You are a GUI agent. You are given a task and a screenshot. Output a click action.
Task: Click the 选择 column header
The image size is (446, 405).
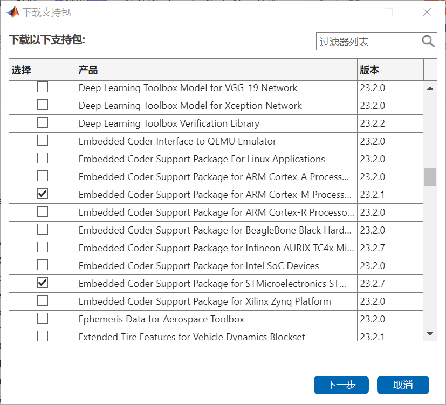pos(43,70)
